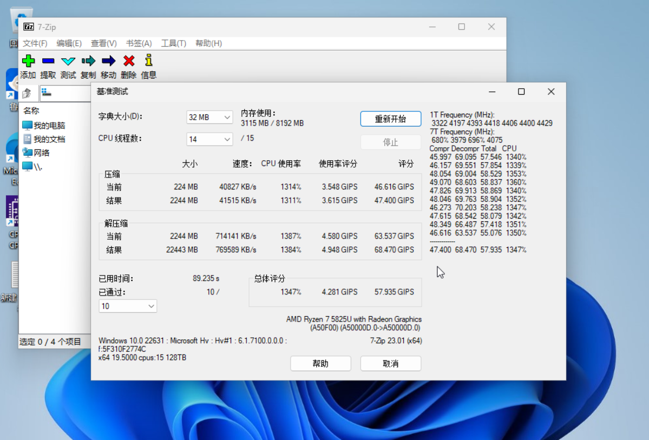Click the 7-Zip title bar app icon
Screen dimensions: 649x440
29,27
